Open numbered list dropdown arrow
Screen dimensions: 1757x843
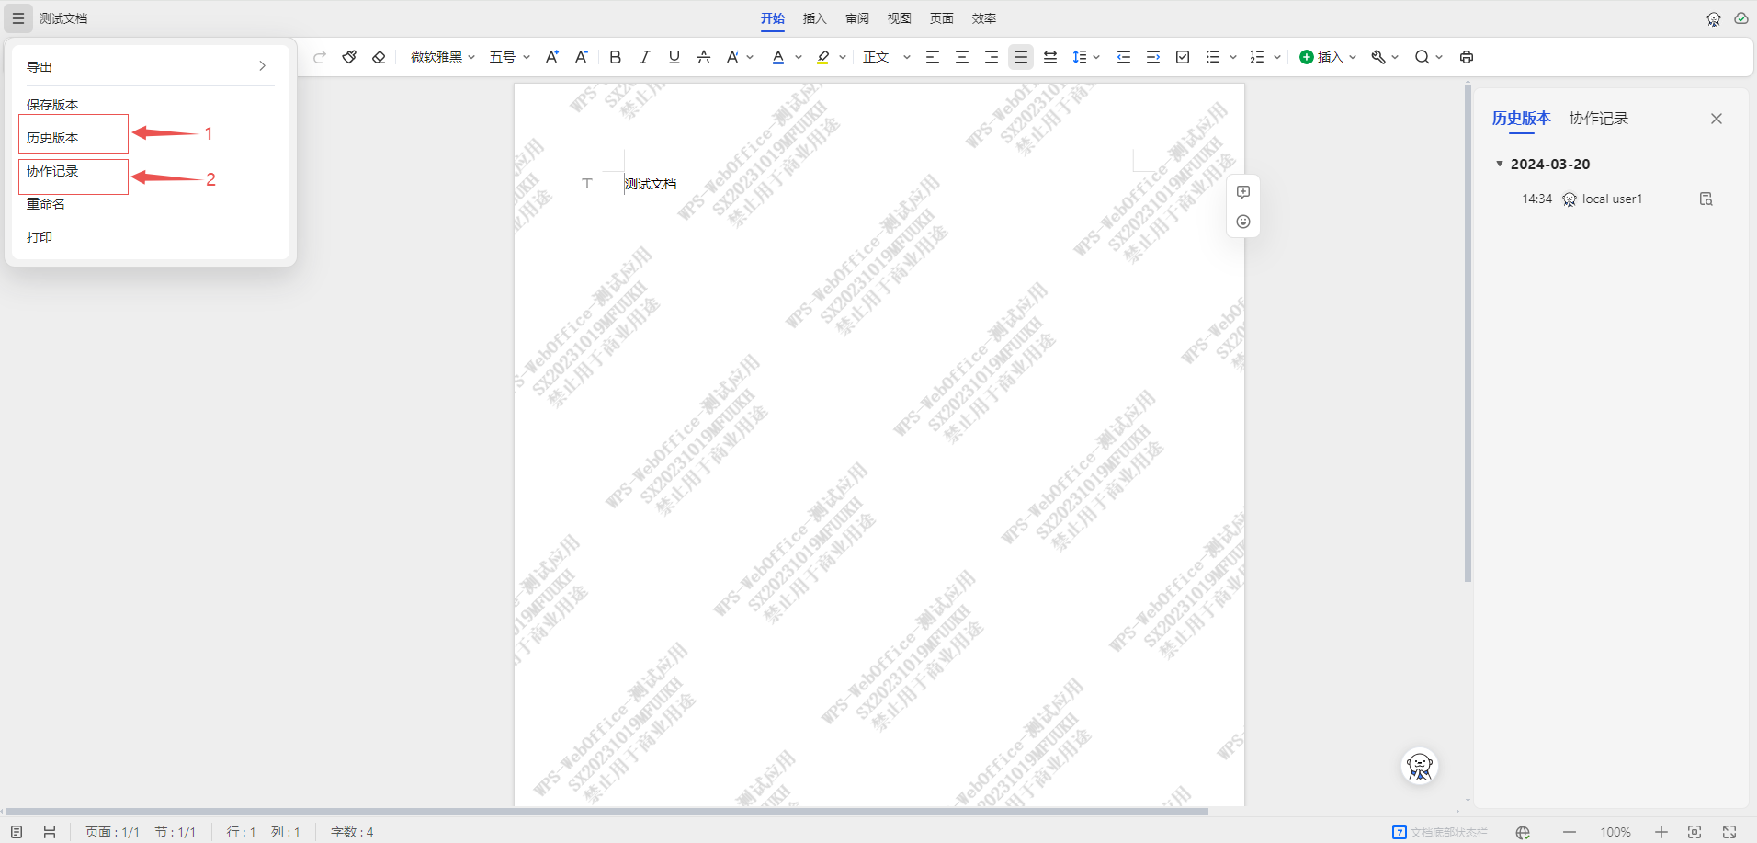pyautogui.click(x=1277, y=57)
